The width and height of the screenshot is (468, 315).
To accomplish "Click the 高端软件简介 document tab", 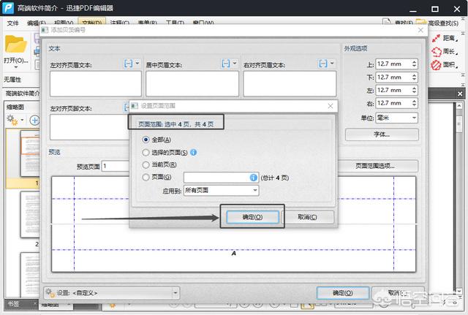I will pos(23,94).
